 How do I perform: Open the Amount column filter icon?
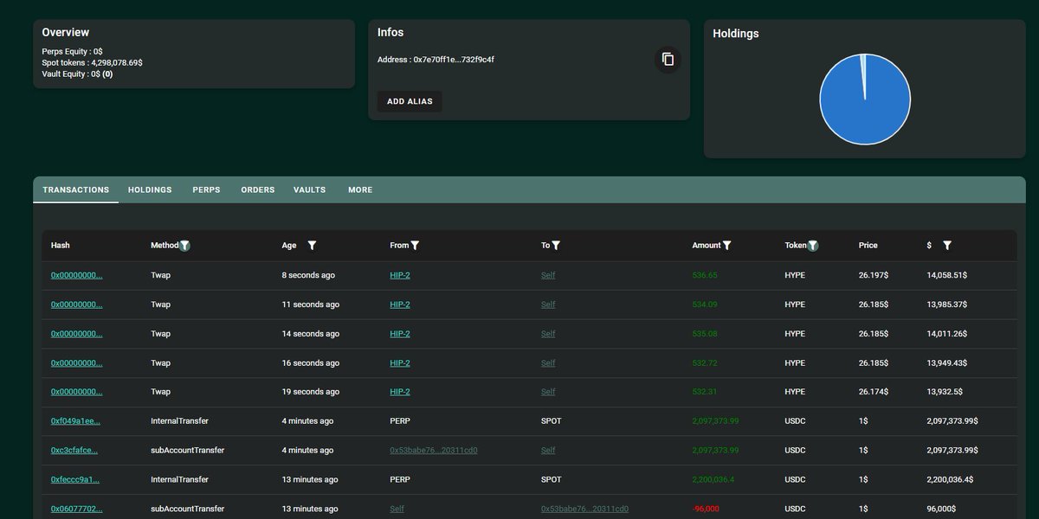pyautogui.click(x=726, y=246)
